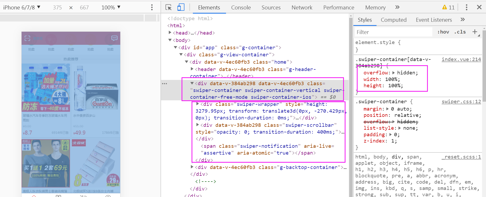The height and width of the screenshot is (197, 486).
Task: Expand the swiper-wrapper div node
Action: (x=198, y=104)
